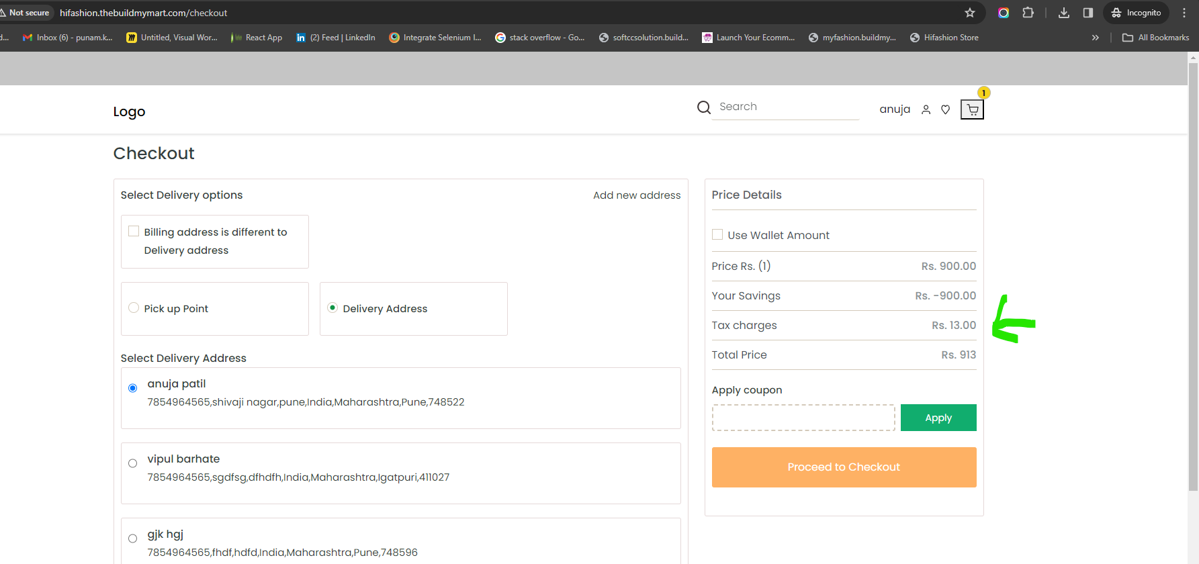Open the user account icon
Viewport: 1199px width, 564px height.
point(926,109)
